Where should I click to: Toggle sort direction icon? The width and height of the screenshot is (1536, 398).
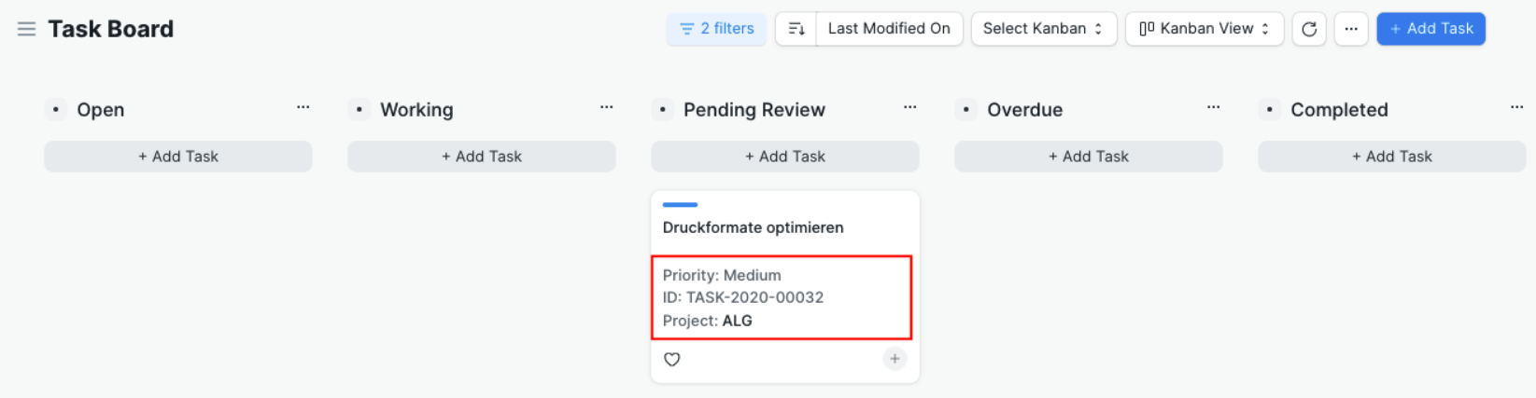[x=796, y=29]
